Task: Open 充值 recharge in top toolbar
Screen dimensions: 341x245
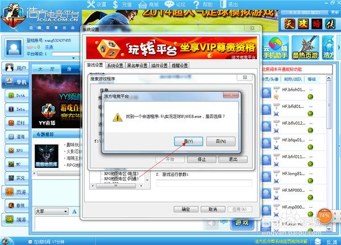Action: pyautogui.click(x=122, y=5)
